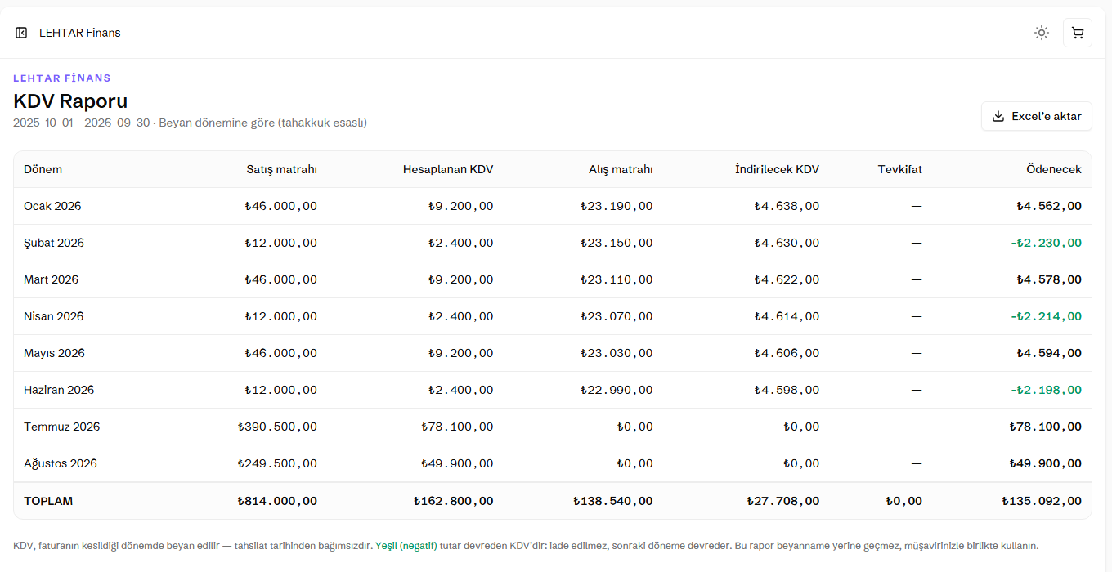The height and width of the screenshot is (572, 1112).
Task: Click Ocak 2026 payable amount ₺4.562,00
Action: 1049,206
